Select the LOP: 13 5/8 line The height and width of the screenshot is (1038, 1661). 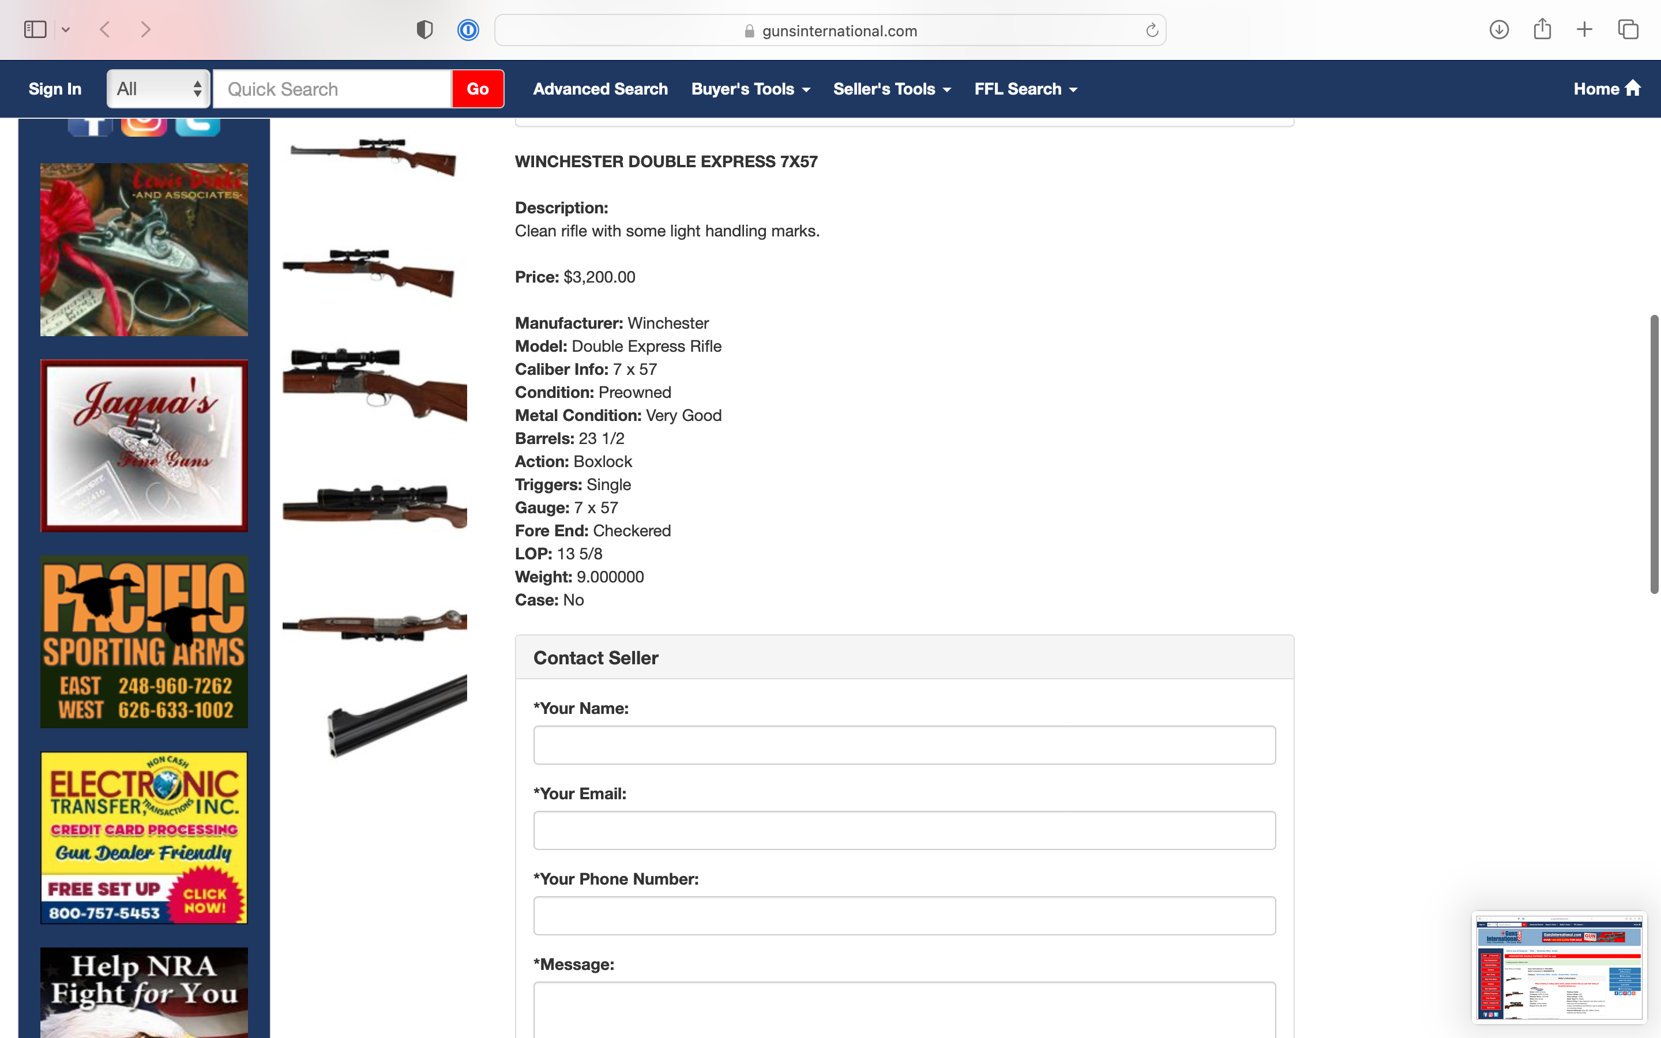[x=558, y=554]
